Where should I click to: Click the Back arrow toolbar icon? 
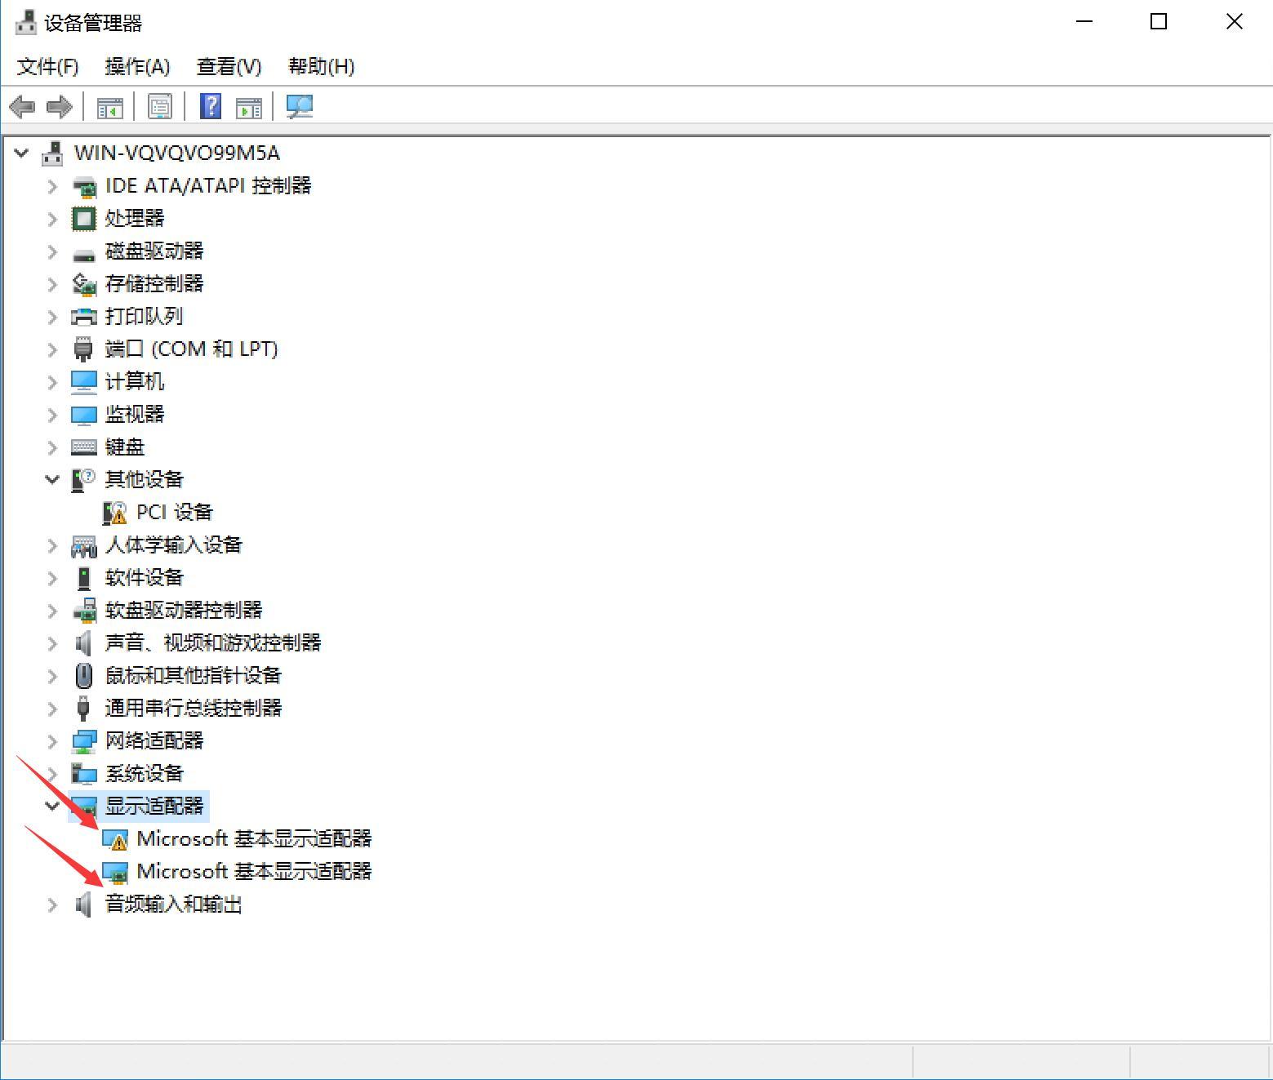pos(22,106)
